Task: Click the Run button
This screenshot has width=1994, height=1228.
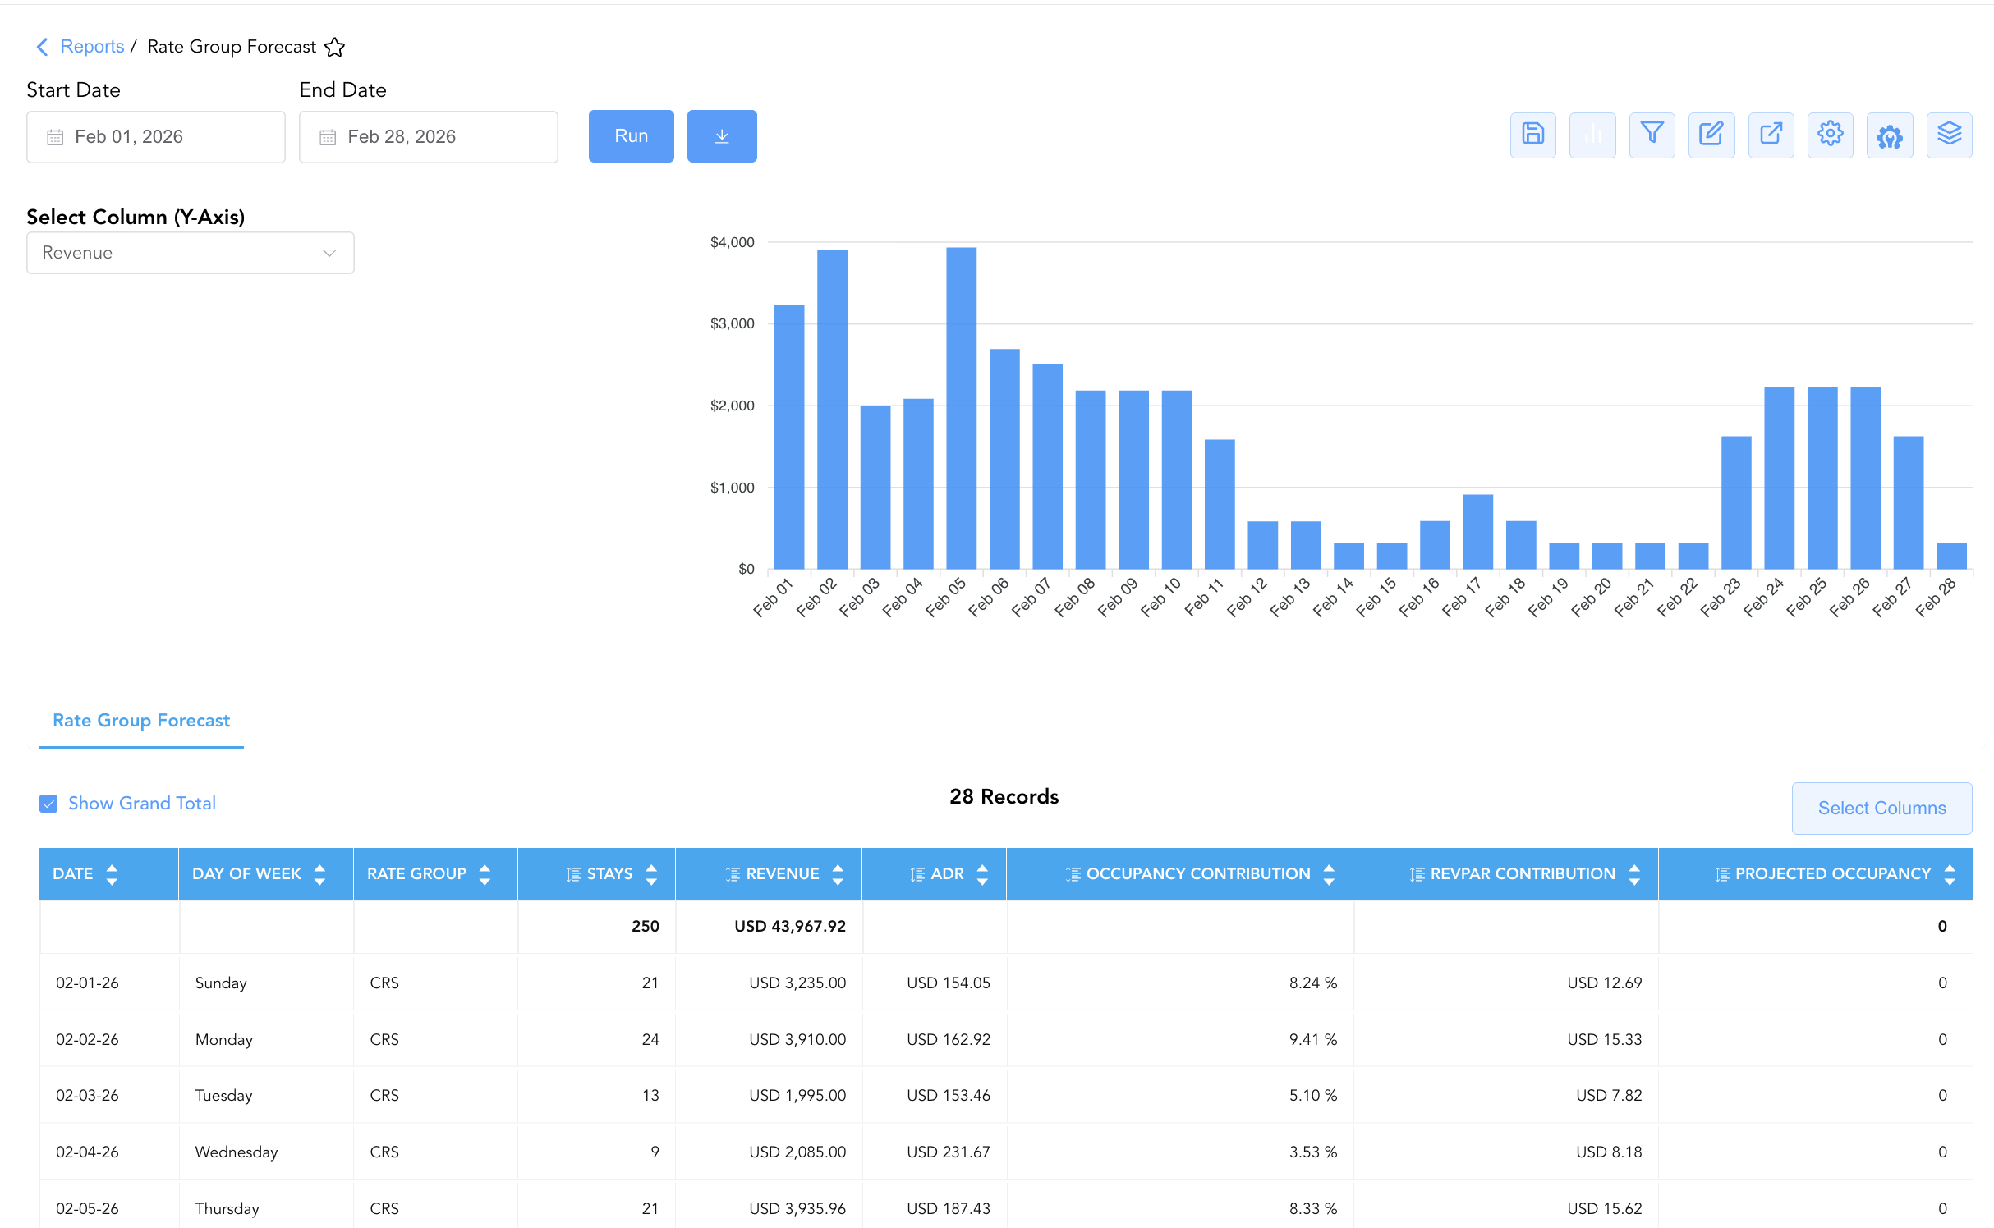Action: (632, 136)
